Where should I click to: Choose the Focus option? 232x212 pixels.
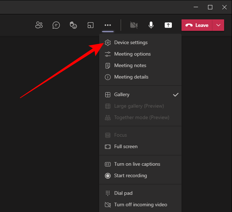(x=140, y=135)
